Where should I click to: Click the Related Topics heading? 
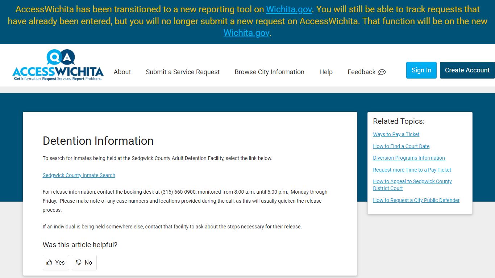click(x=399, y=121)
